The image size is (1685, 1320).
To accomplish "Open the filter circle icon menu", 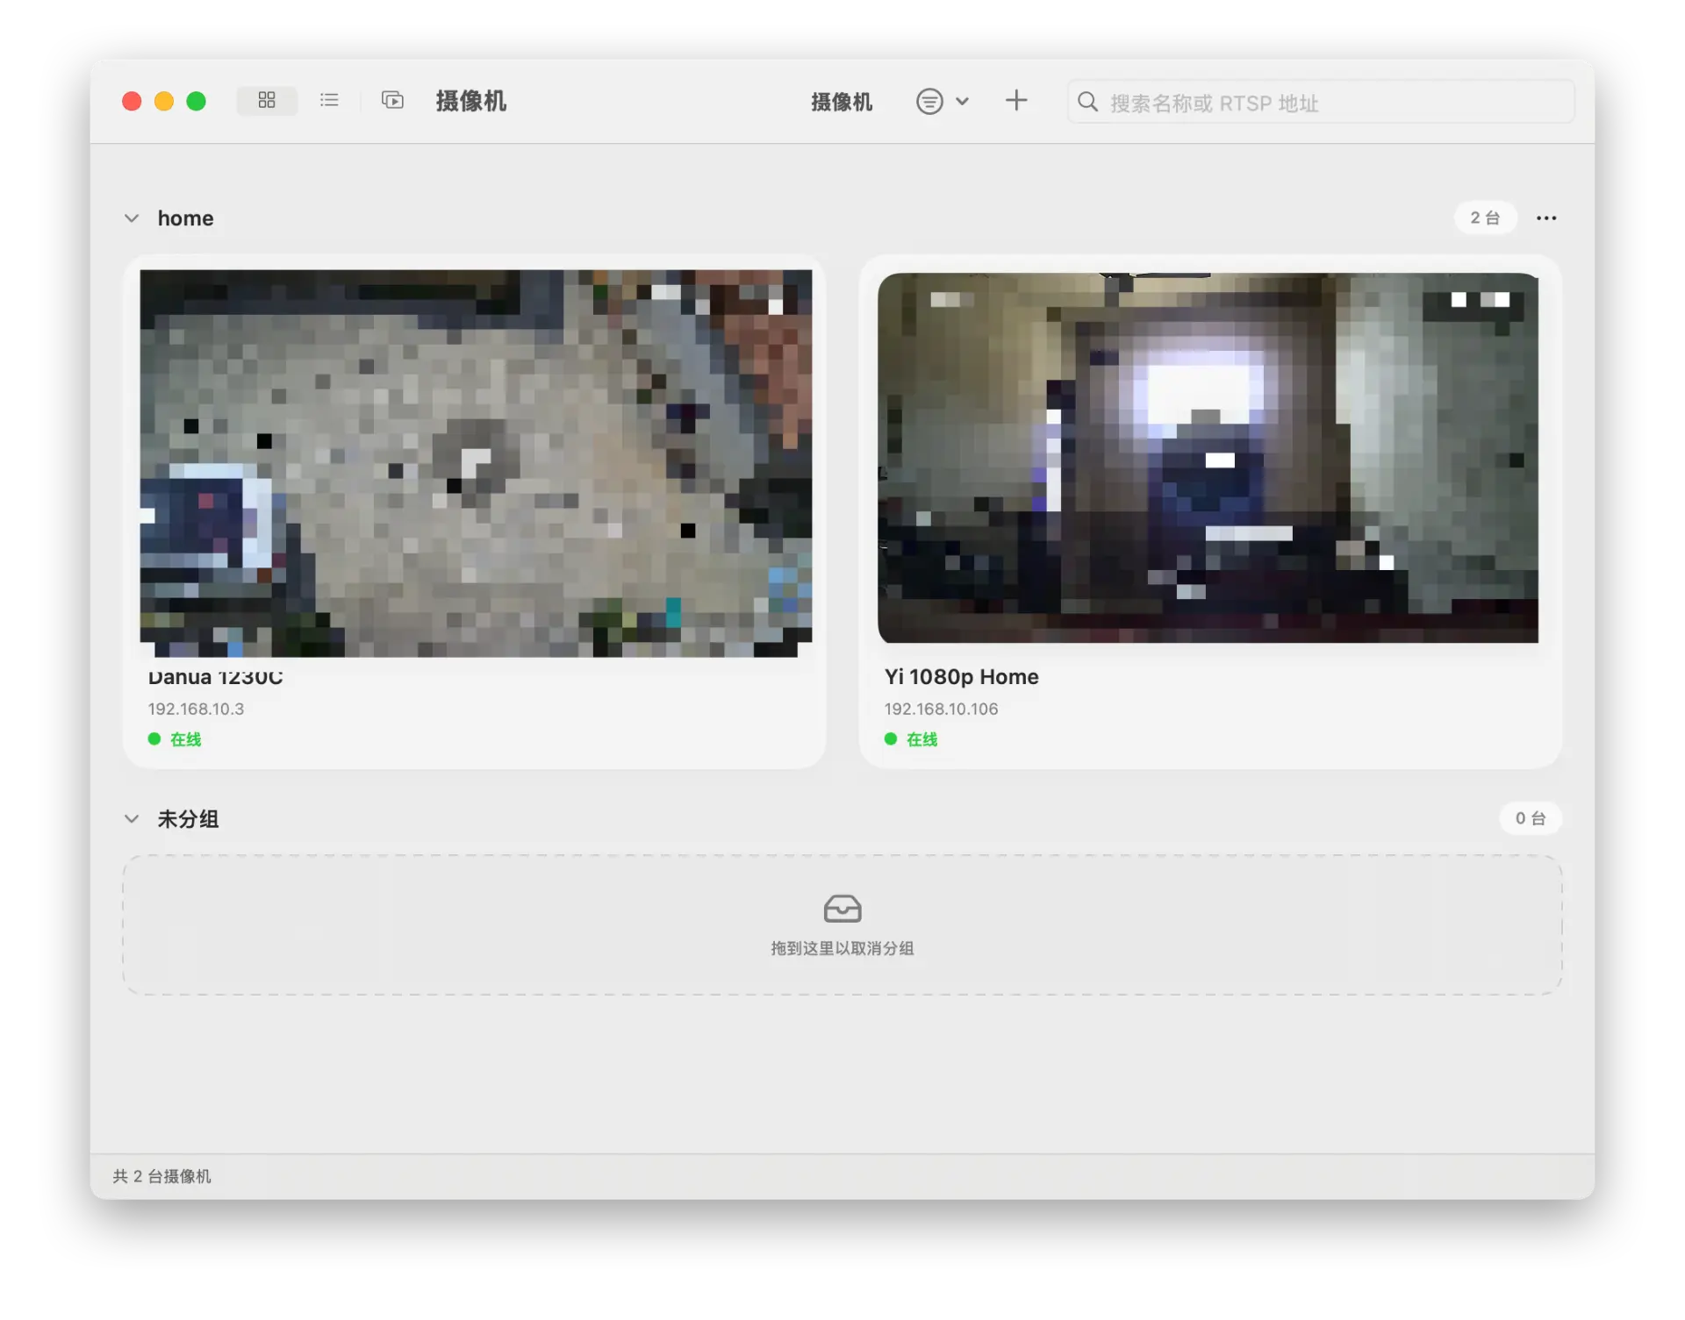I will pyautogui.click(x=929, y=102).
